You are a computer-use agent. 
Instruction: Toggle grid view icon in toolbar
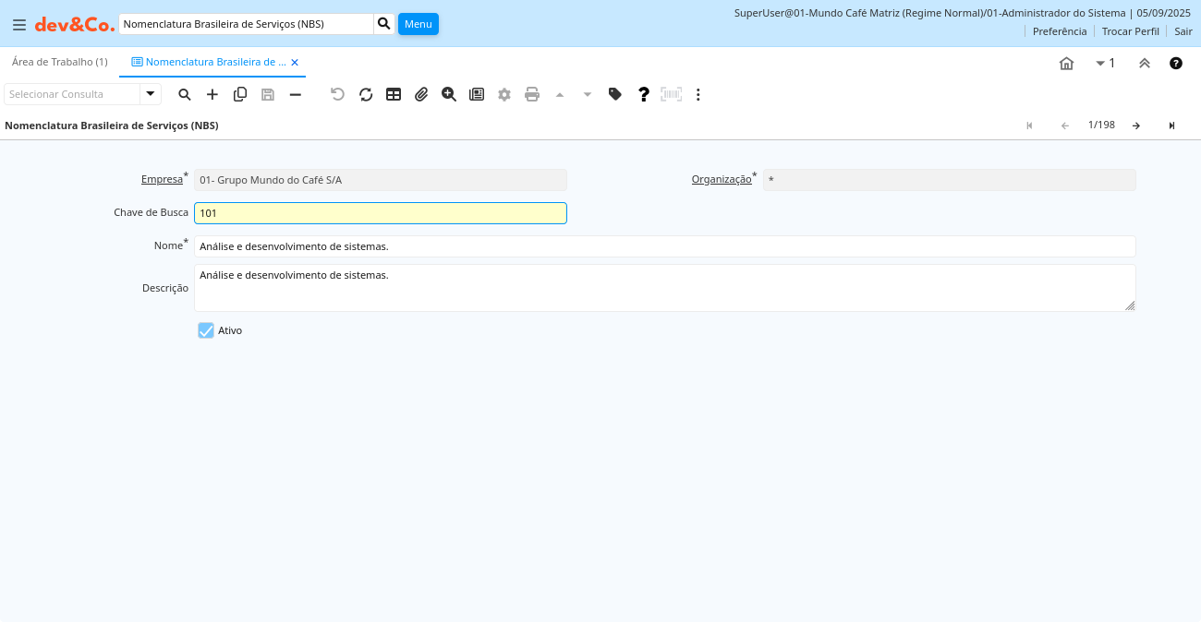(x=394, y=94)
